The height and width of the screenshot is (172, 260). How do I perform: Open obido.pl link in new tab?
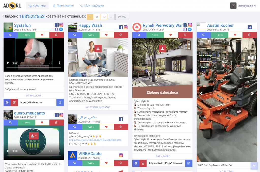[189, 163]
